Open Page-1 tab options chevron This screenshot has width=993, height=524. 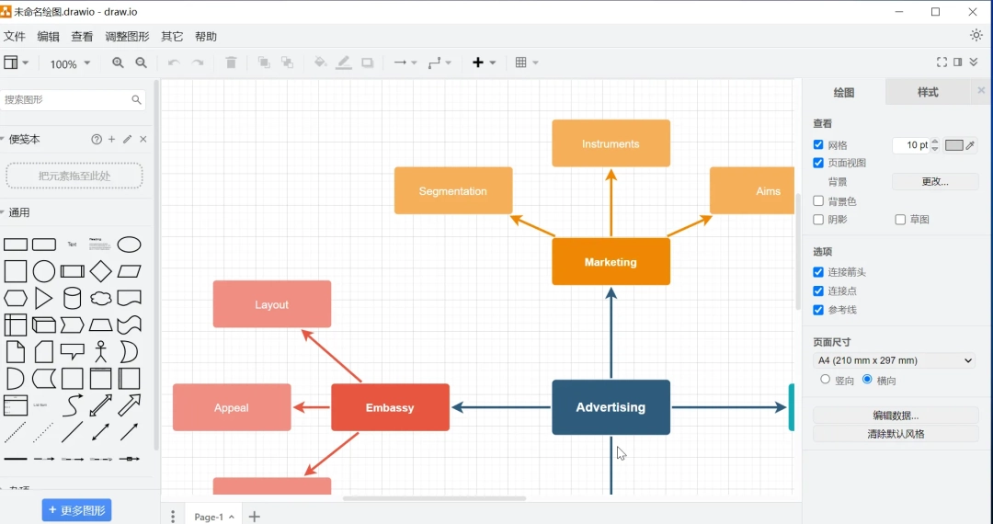[x=232, y=517]
